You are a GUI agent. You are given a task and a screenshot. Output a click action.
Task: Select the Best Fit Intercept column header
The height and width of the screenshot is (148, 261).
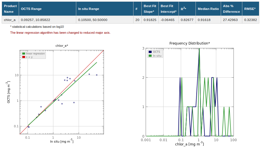pos(168,9)
